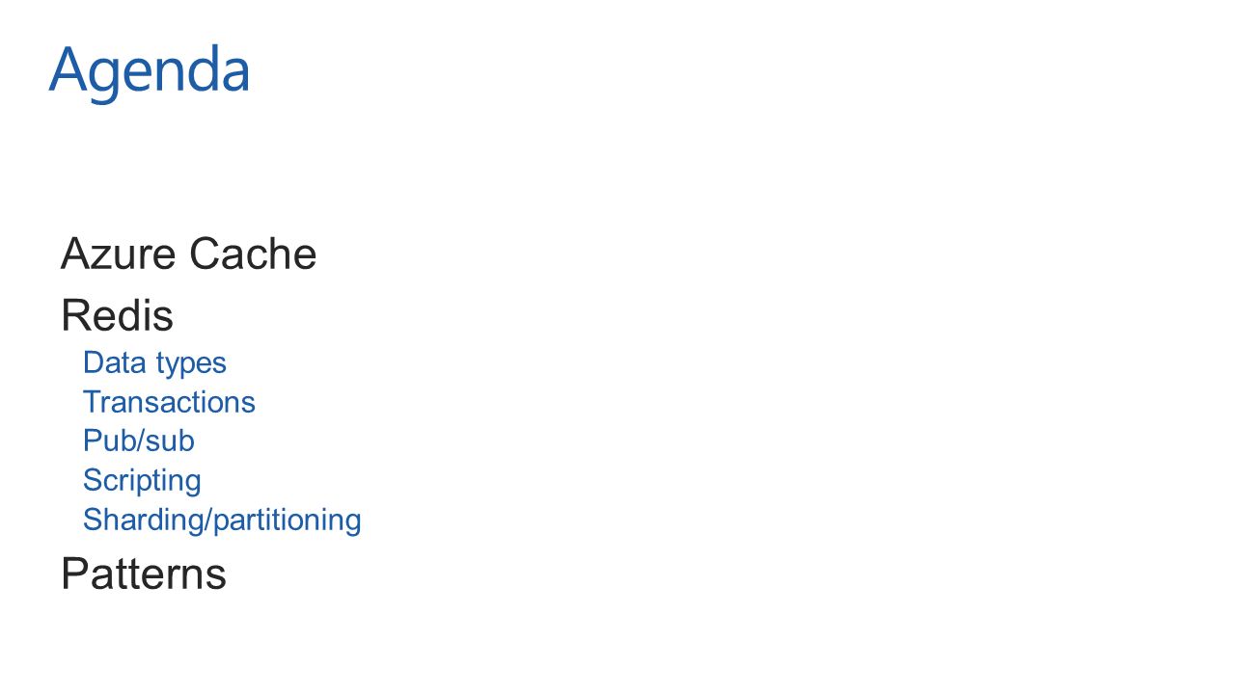Click the word Pub in Pub/sub
The width and height of the screenshot is (1235, 694).
click(110, 441)
